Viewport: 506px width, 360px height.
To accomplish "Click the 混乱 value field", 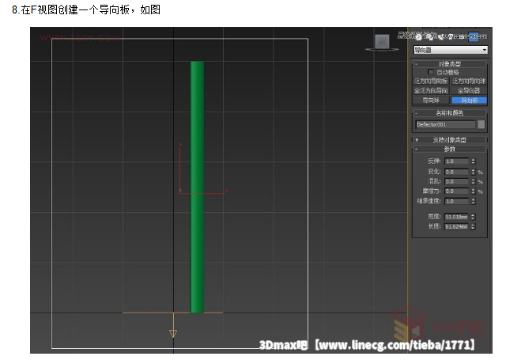I will pyautogui.click(x=457, y=181).
